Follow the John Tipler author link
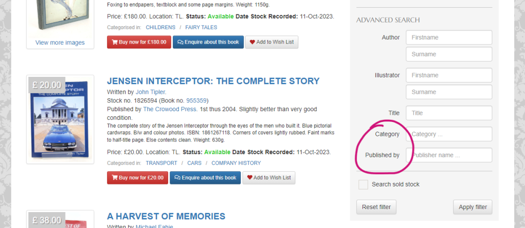Screen dimensions: 525x228 (151, 92)
